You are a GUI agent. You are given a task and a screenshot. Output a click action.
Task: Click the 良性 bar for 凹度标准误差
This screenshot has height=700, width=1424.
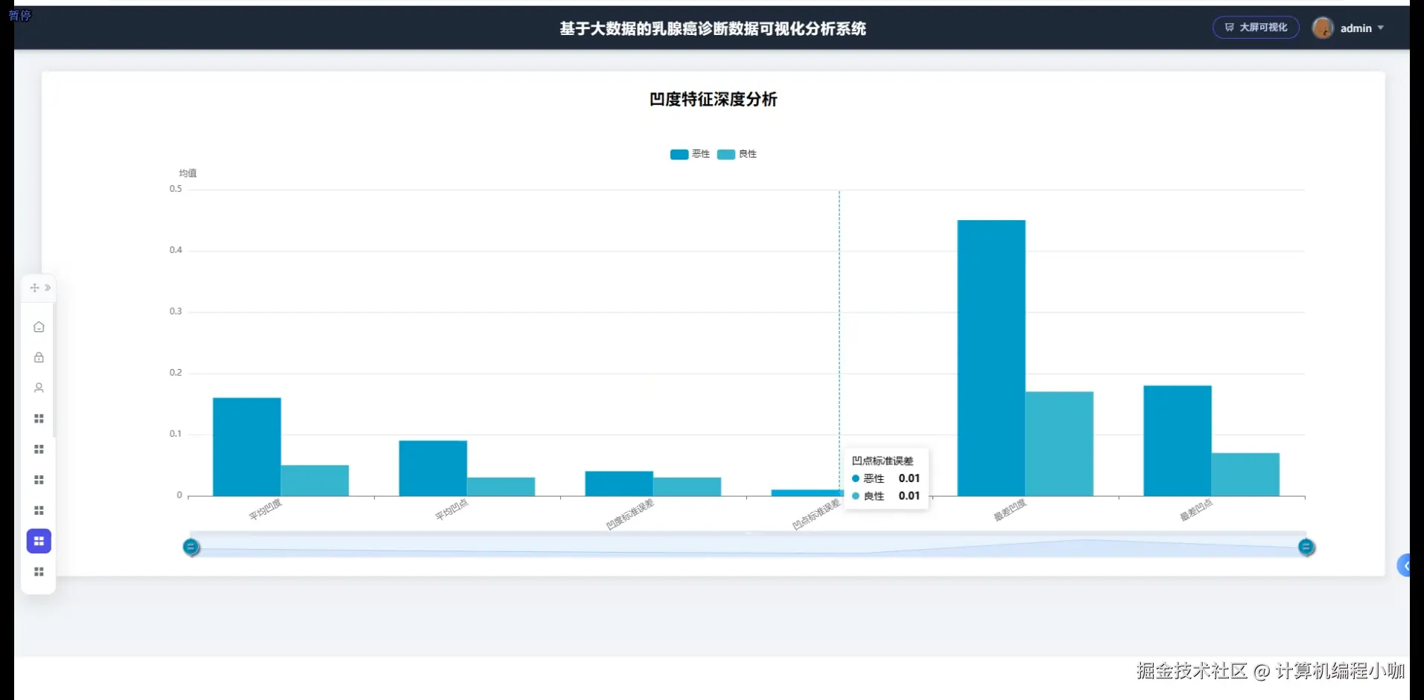pos(687,487)
